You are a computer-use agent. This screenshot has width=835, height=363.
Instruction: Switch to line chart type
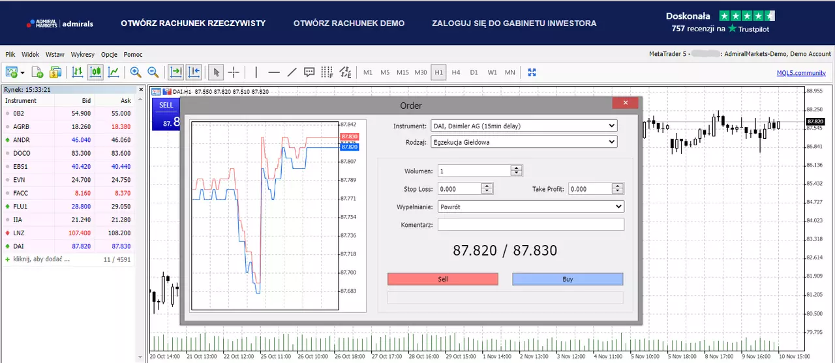(x=114, y=72)
